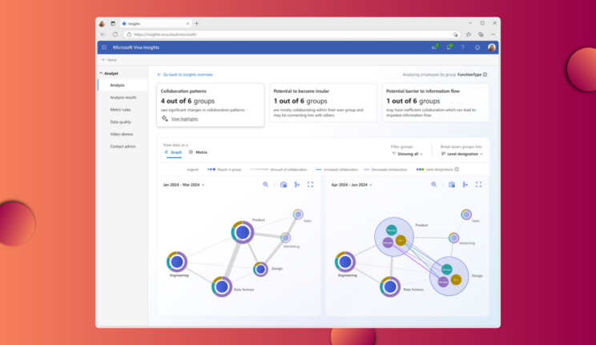The height and width of the screenshot is (345, 596).
Task: Open Video demos in sidebar
Action: 123,134
